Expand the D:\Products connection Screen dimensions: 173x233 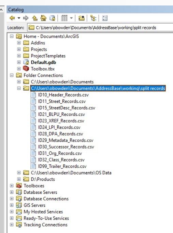tap(19, 179)
